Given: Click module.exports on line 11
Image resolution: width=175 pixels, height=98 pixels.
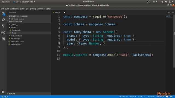Looking at the screenshot, I should (x=75, y=55).
